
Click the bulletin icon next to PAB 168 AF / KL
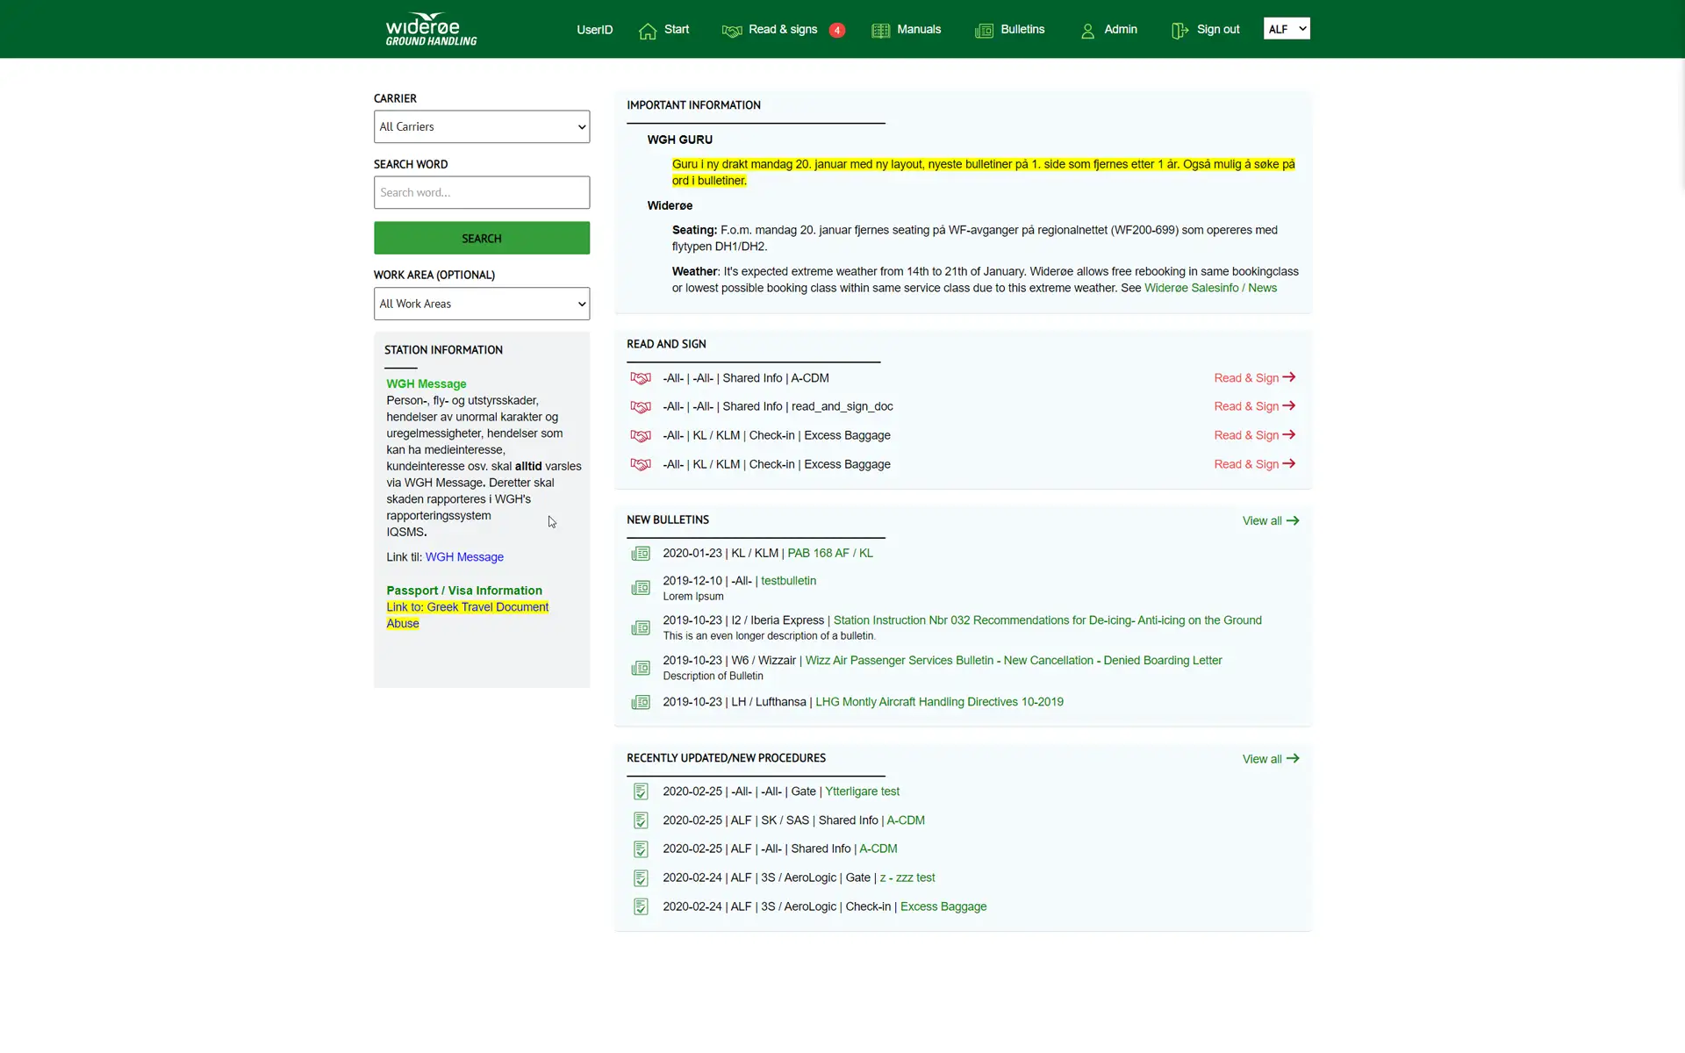(641, 554)
